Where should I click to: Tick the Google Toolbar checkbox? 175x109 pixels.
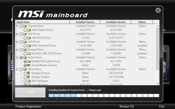[25, 77]
